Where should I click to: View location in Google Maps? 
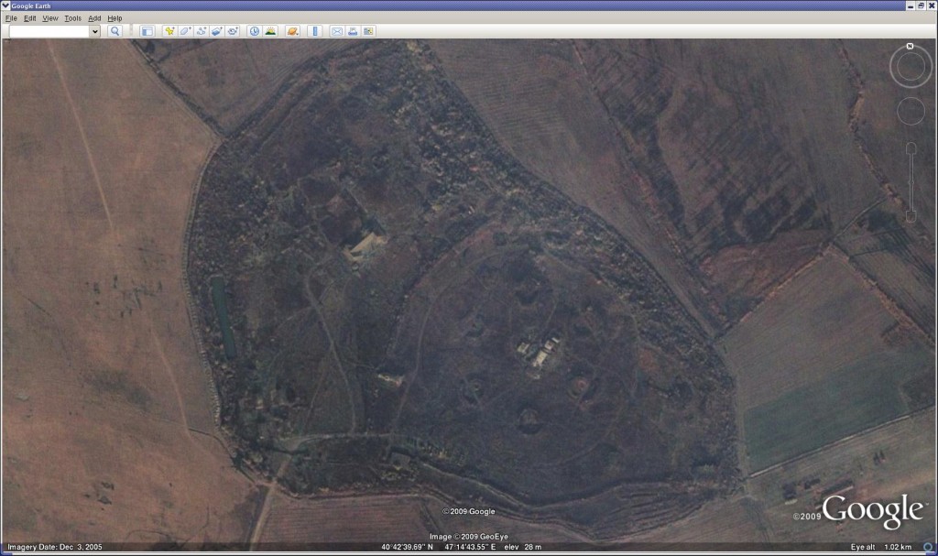coord(368,31)
